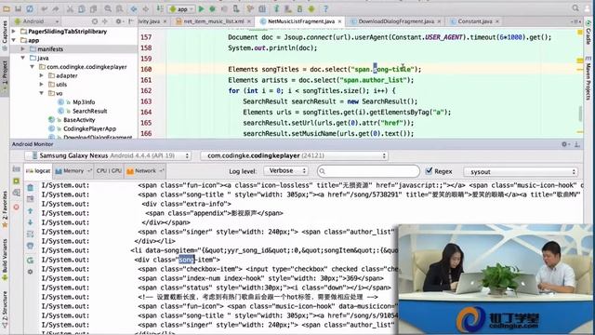This screenshot has width=595, height=335.
Task: Open the Android project view dropdown
Action: tap(36, 21)
